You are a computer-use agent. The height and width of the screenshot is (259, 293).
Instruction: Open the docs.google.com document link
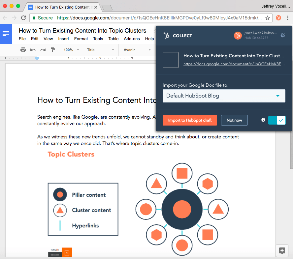[x=234, y=64]
